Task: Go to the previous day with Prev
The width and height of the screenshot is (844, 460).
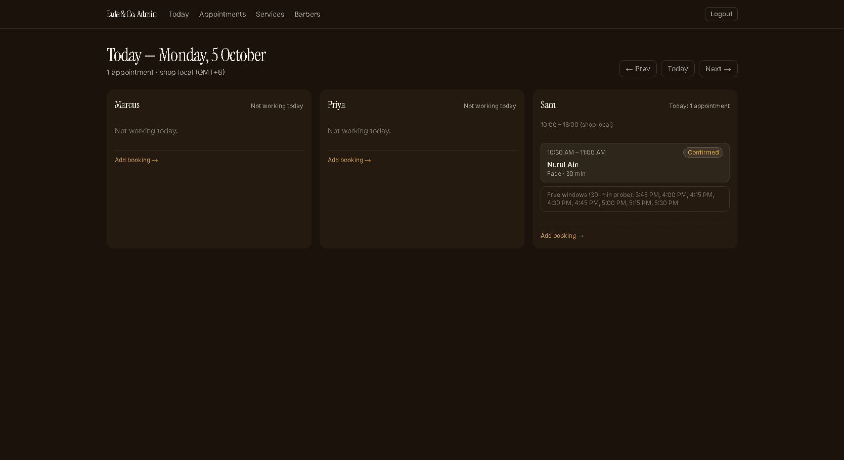Action: [x=638, y=69]
